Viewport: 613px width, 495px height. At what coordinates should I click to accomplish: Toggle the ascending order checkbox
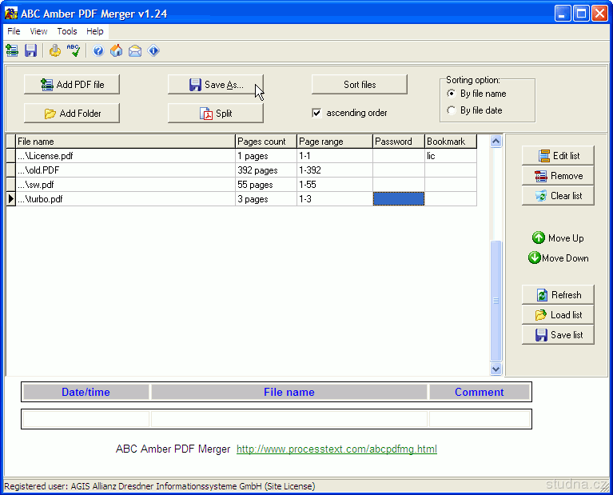(x=316, y=113)
